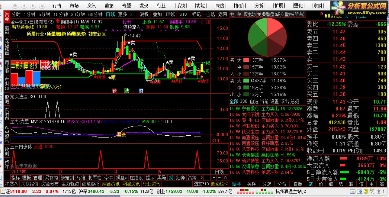Click the capital flow pie chart
The height and width of the screenshot is (197, 389).
coord(267,37)
